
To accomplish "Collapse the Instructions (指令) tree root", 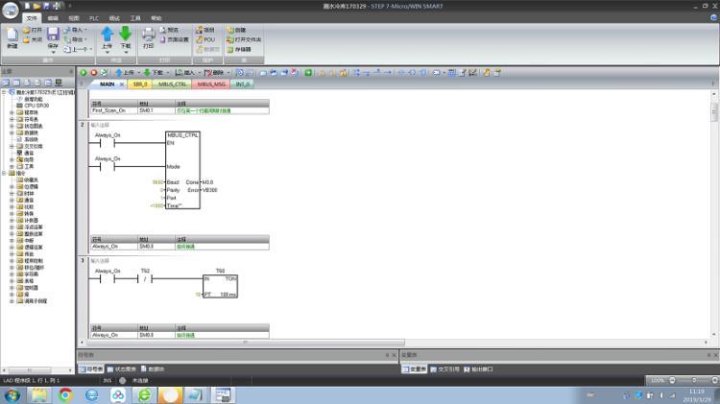I will [4, 173].
